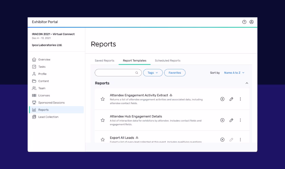
Task: Click download icon next to Attendee Engagement Activity Extract
Action: click(x=171, y=95)
